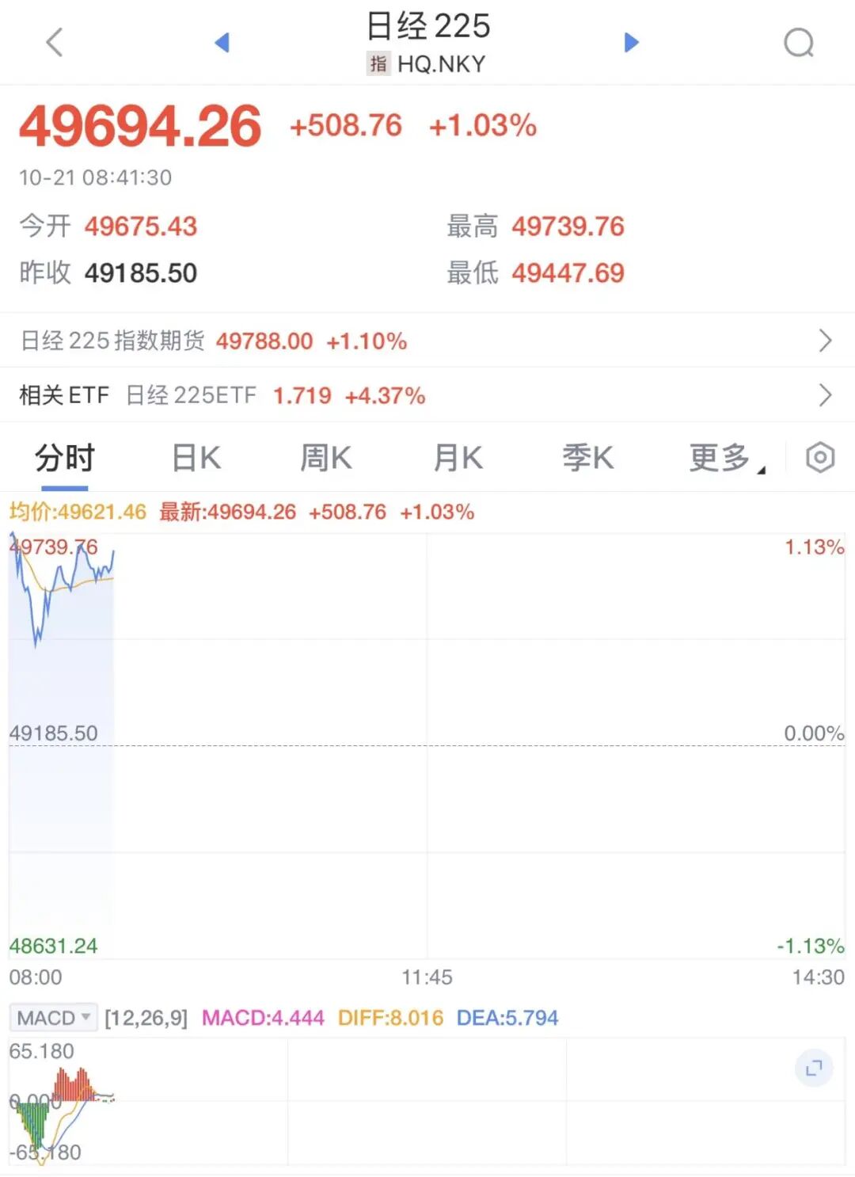
Task: Go to previous index with left triangle
Action: click(222, 42)
